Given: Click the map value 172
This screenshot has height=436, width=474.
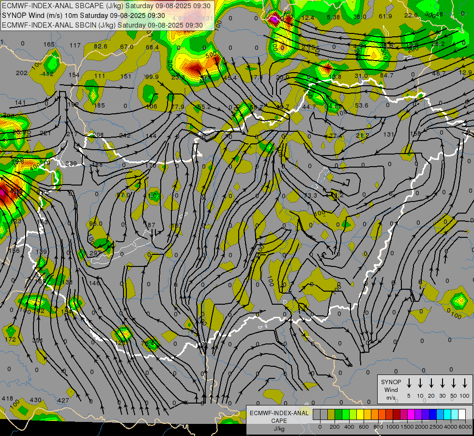Looking at the screenshot, I should 10,340.
